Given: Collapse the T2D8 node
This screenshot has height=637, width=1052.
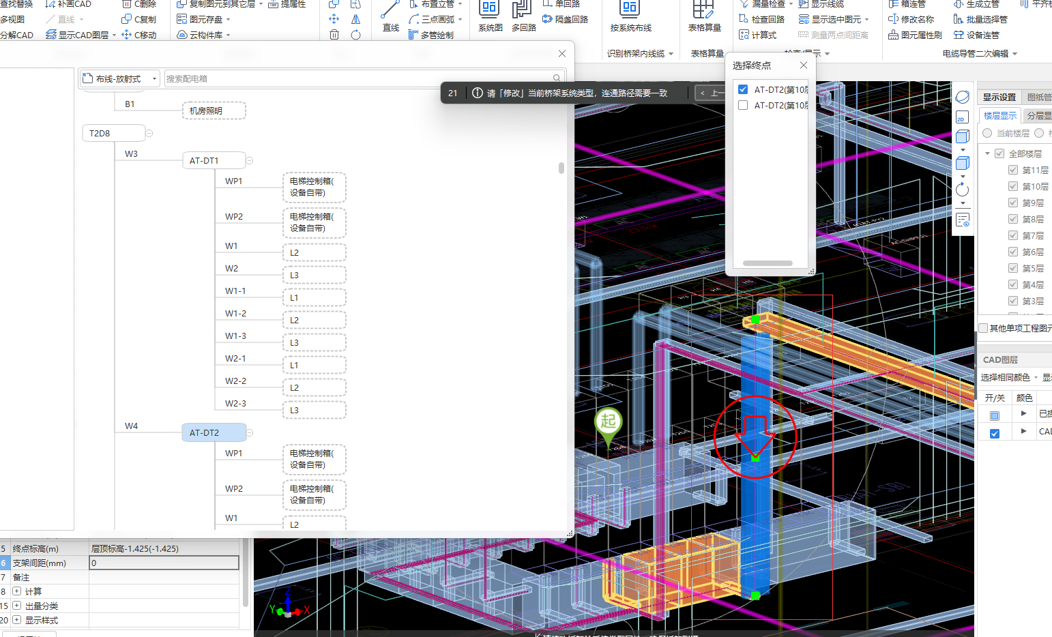Looking at the screenshot, I should 149,133.
